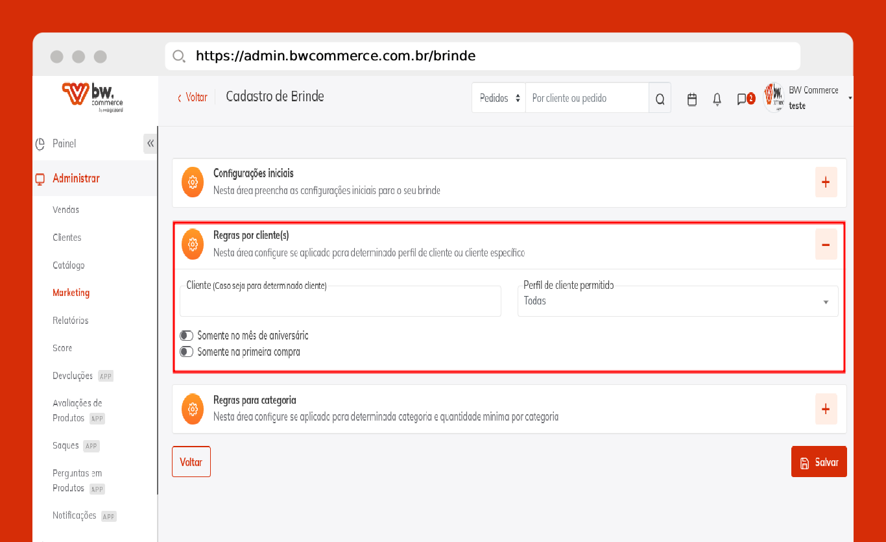
Task: Collapse Regras por cliente(s) section with minus
Action: [x=826, y=245]
